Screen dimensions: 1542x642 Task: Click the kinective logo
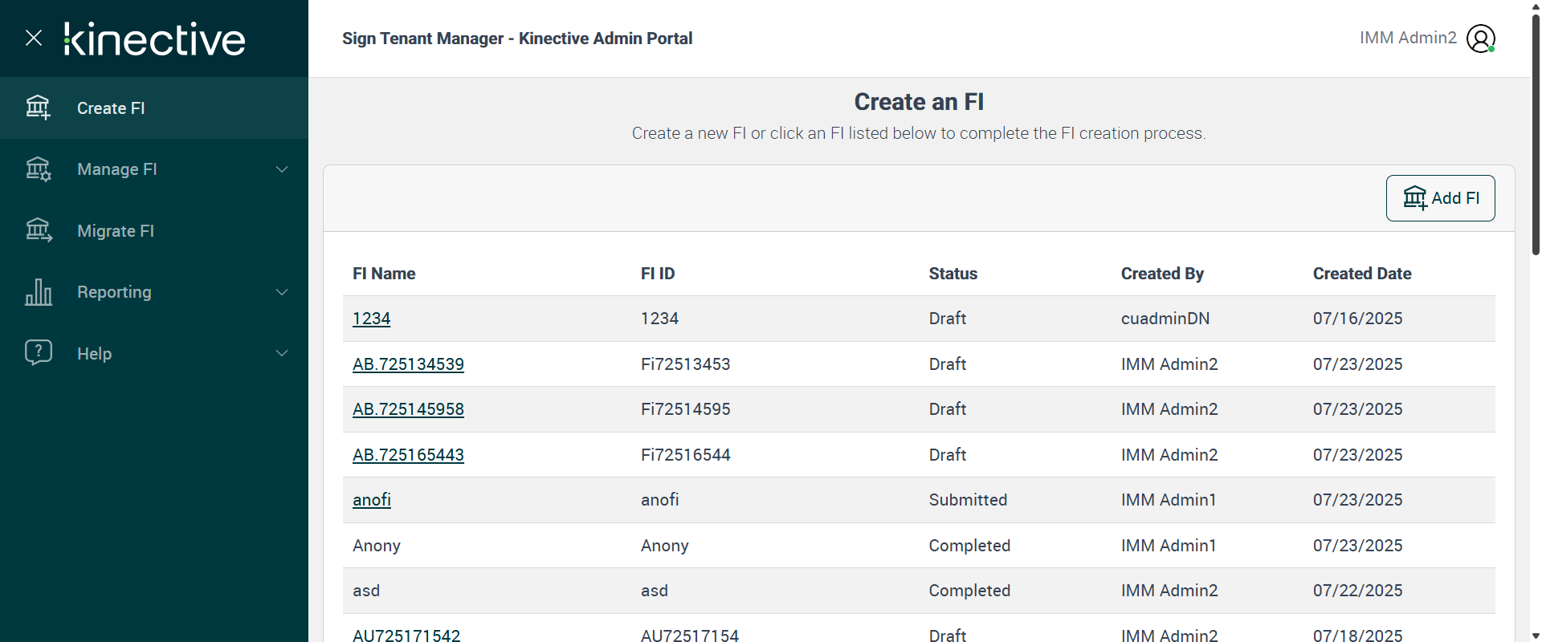click(x=154, y=39)
